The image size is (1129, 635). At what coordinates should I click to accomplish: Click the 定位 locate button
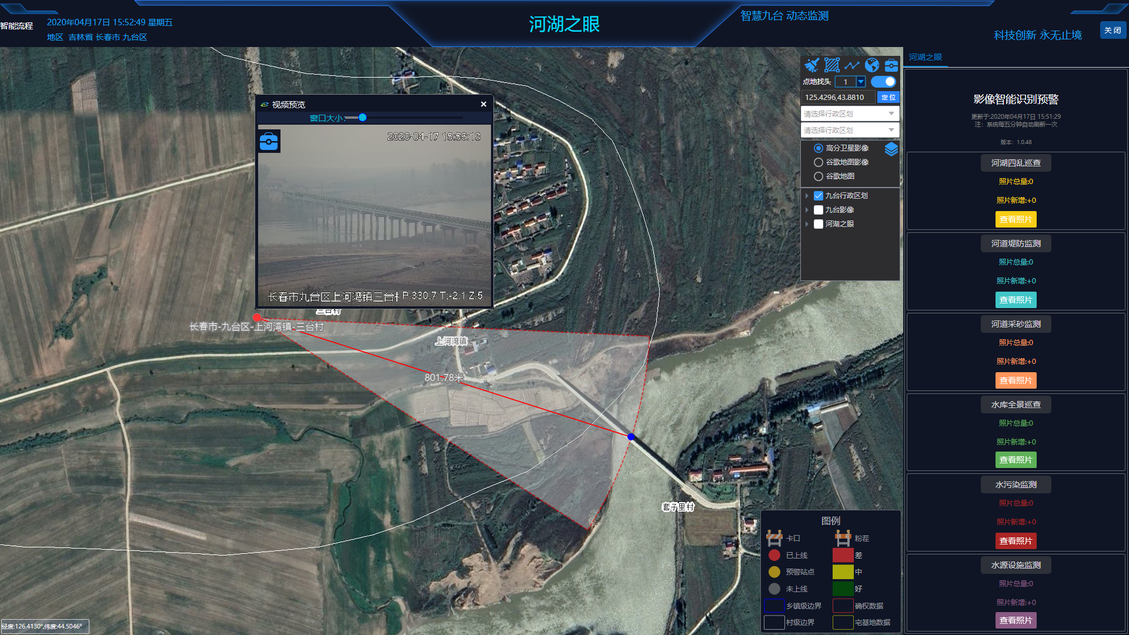point(888,98)
